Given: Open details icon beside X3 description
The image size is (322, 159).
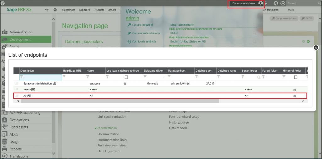Looking at the screenshot, I should tap(29, 96).
